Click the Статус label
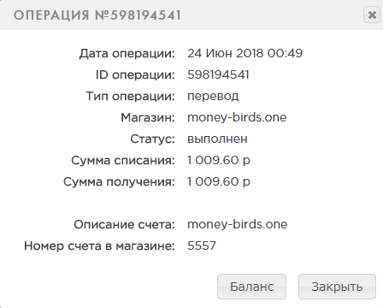Screen dimensions: 383x308 153,139
